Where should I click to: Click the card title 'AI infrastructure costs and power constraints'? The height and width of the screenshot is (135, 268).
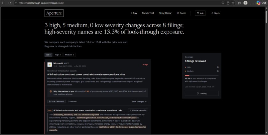point(86,74)
